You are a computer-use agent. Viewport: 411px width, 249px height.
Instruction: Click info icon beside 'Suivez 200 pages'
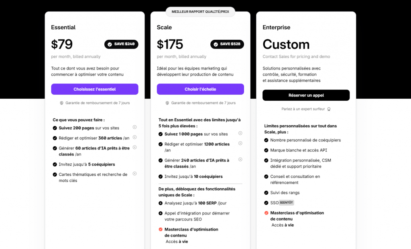[134, 127]
